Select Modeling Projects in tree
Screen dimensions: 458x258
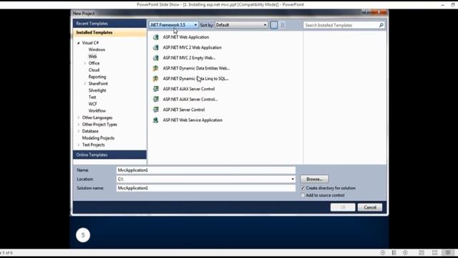click(98, 138)
